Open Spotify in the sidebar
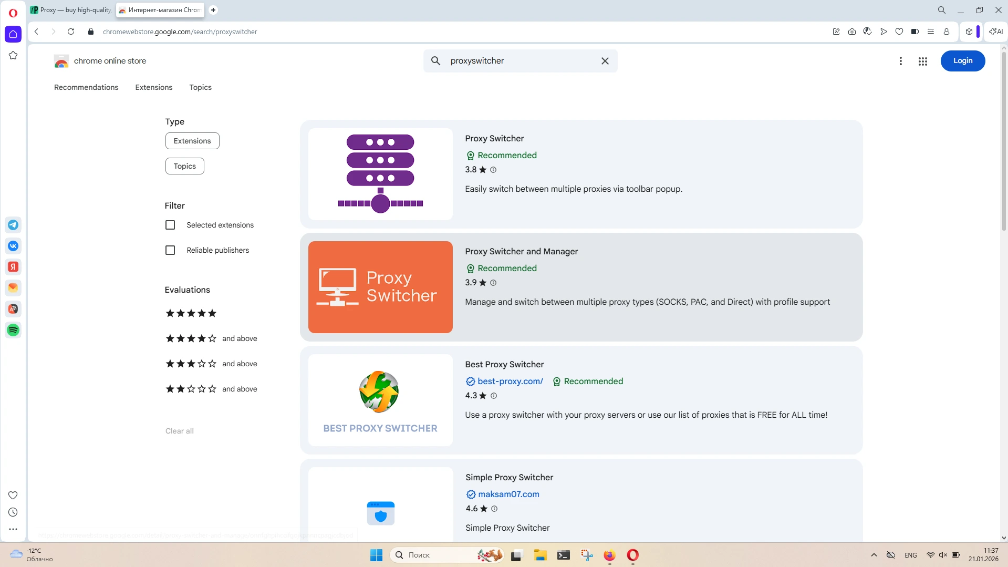This screenshot has width=1008, height=567. point(13,330)
